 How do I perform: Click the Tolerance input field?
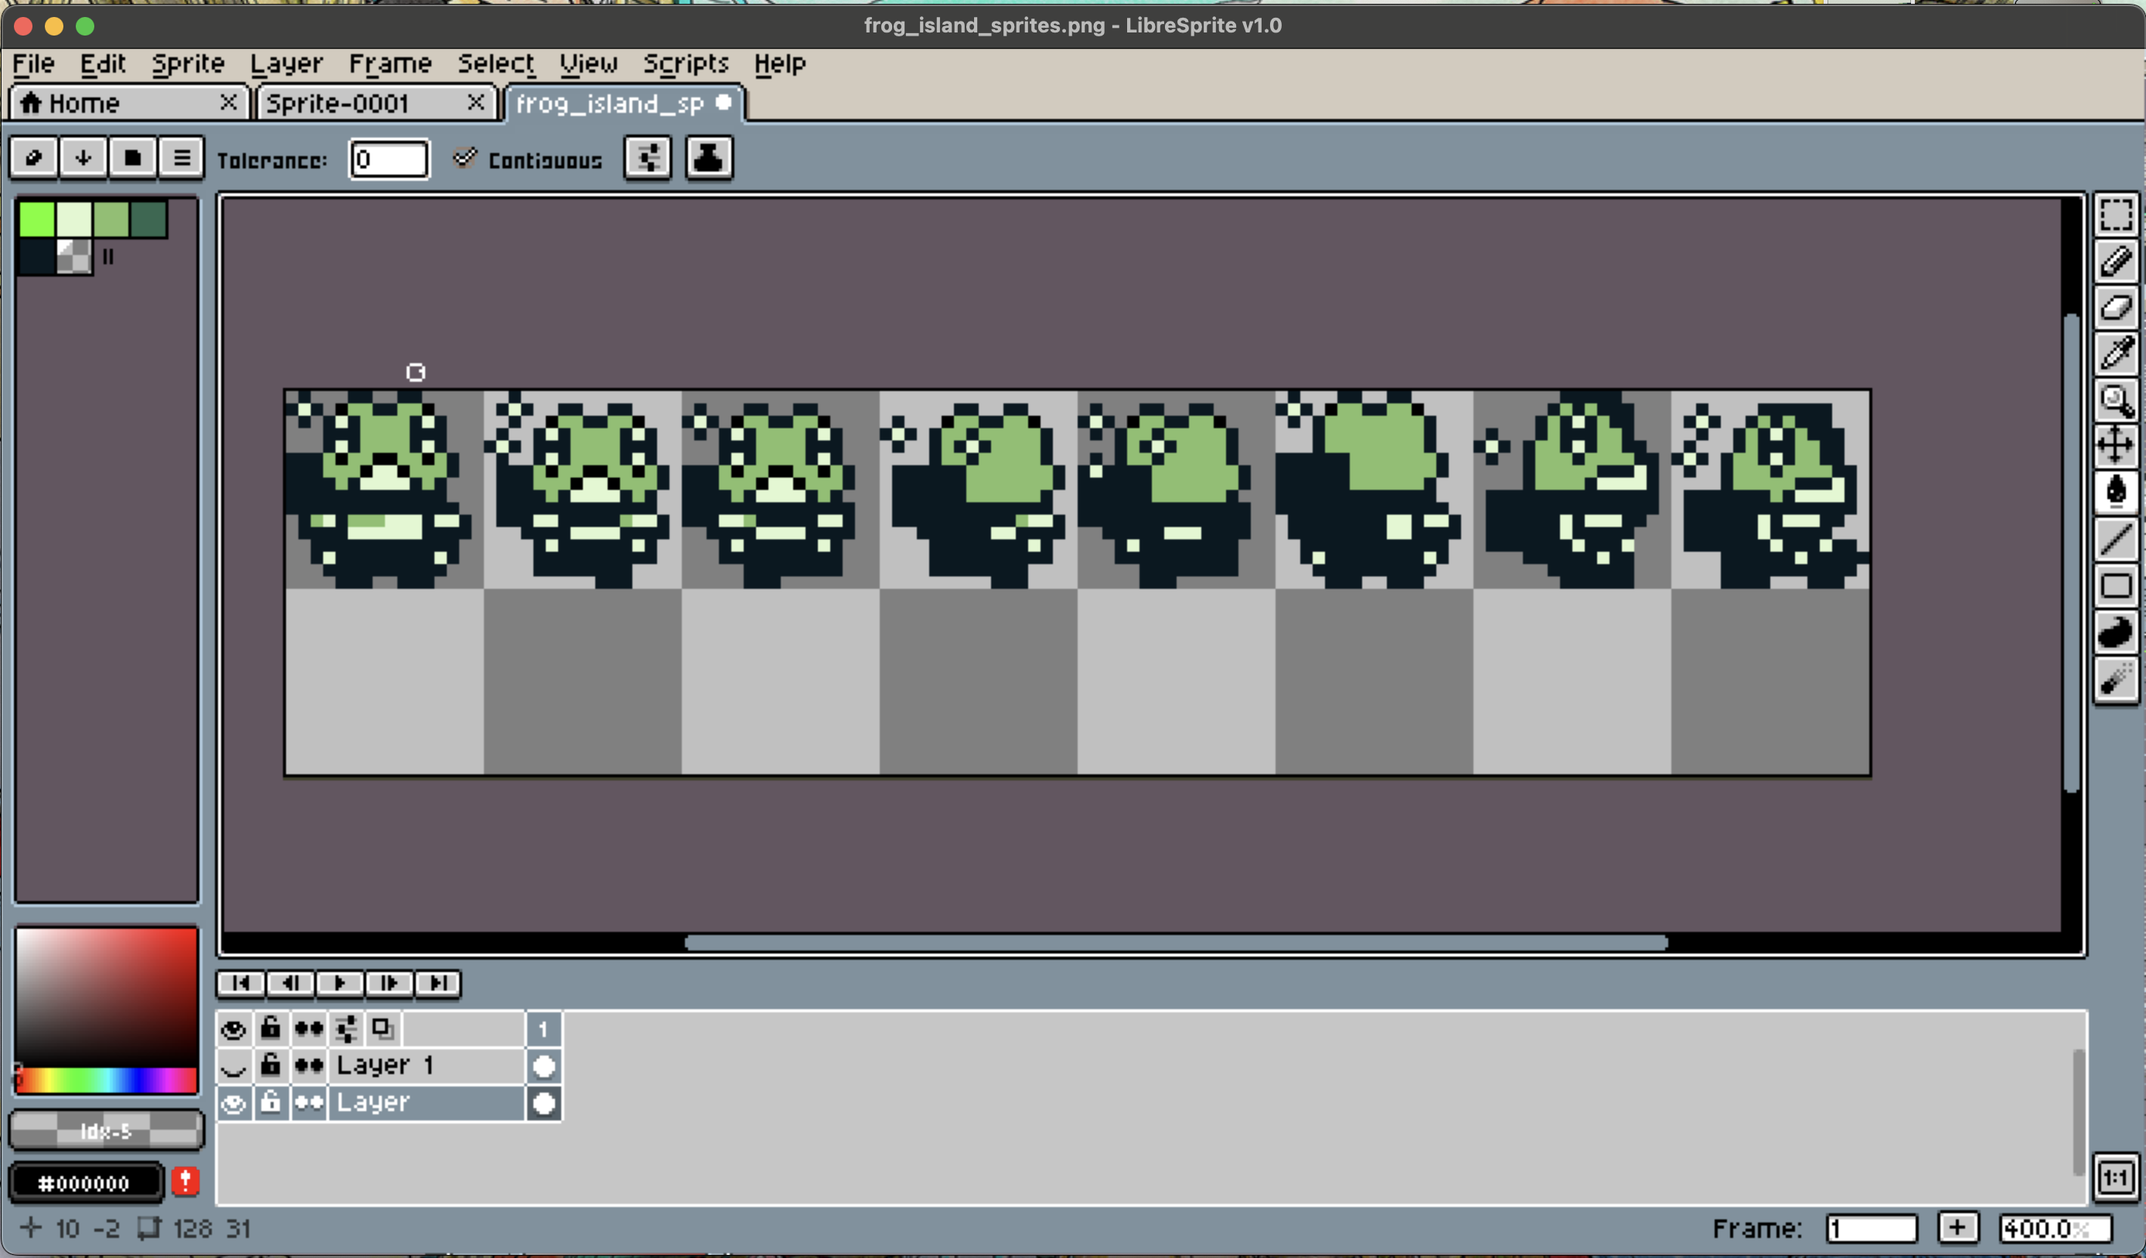tap(389, 159)
